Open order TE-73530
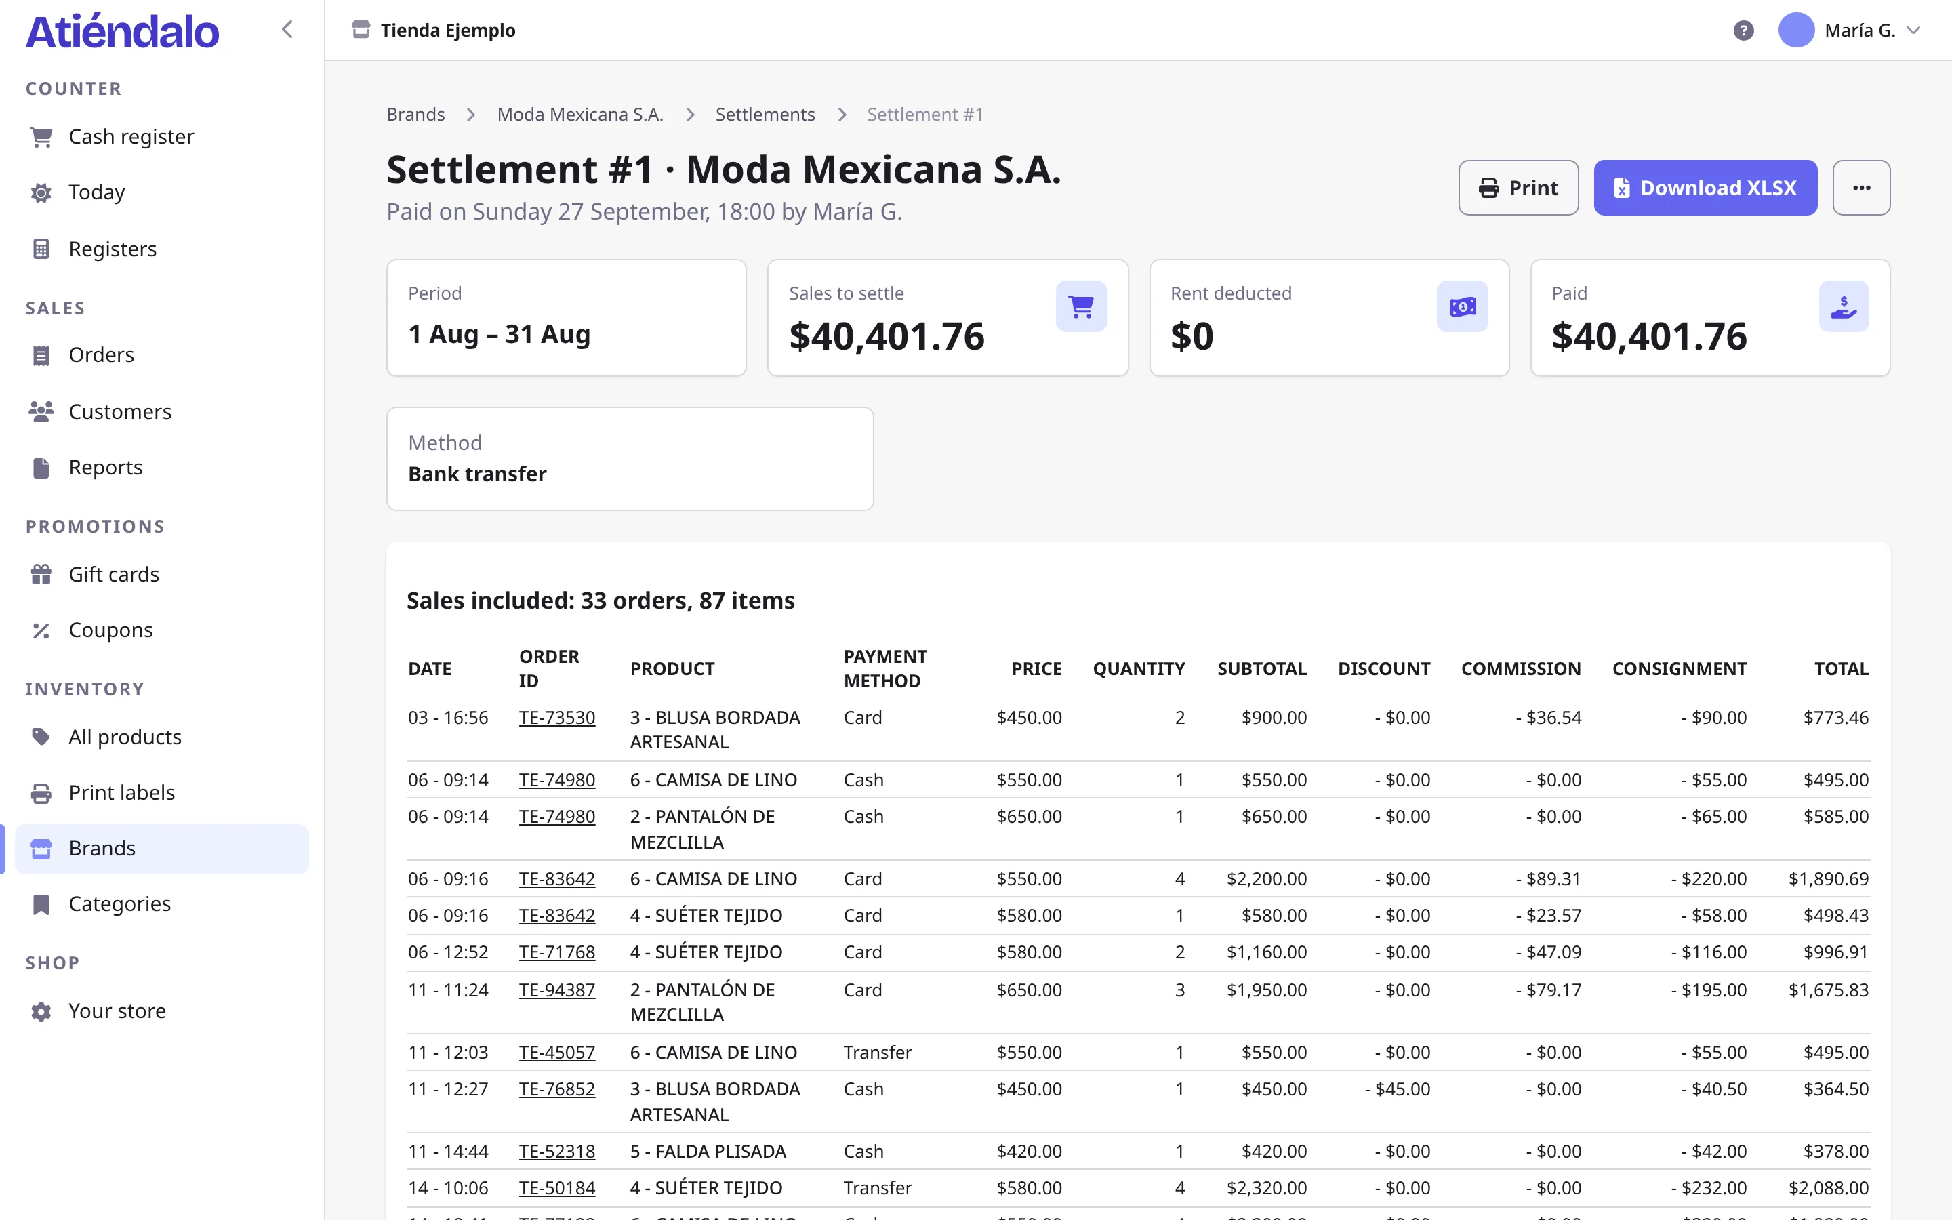This screenshot has width=1952, height=1220. click(x=556, y=717)
